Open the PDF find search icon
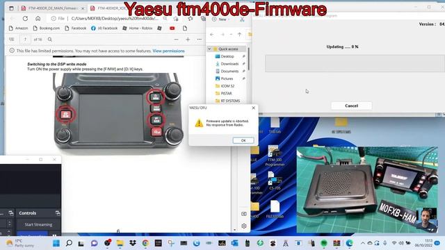This screenshot has height=250, width=445. 50,40
